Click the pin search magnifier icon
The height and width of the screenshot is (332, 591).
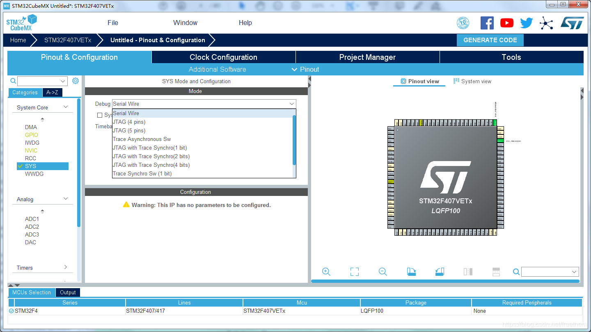[x=516, y=272]
